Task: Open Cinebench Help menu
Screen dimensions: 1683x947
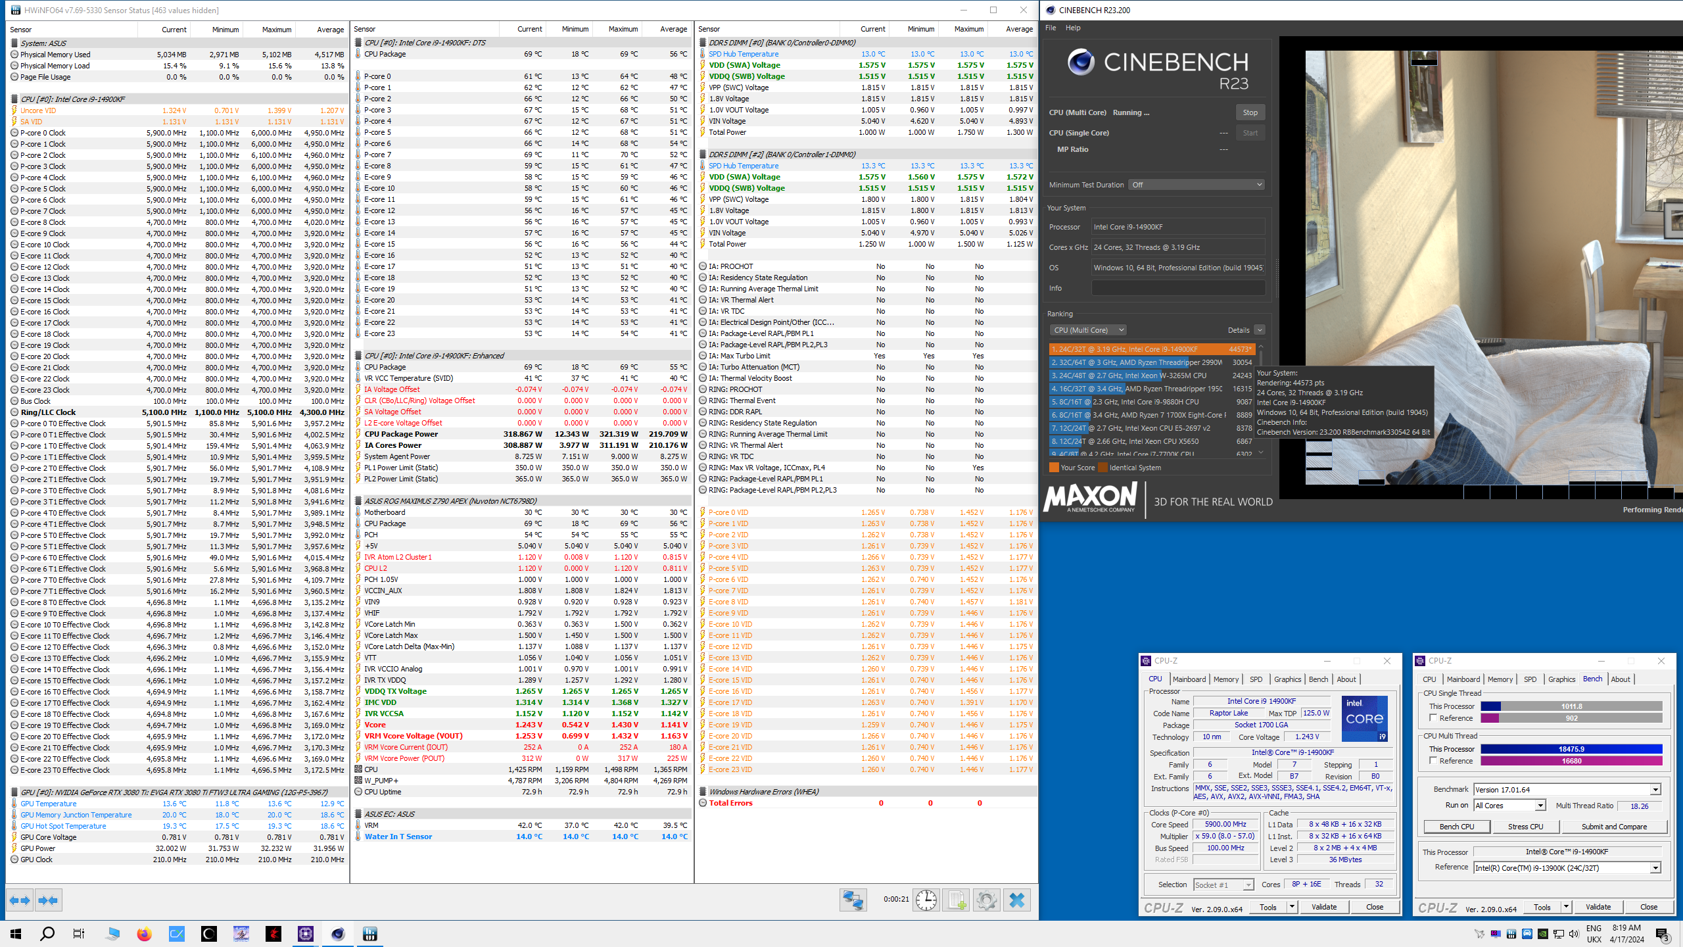Action: pos(1073,28)
